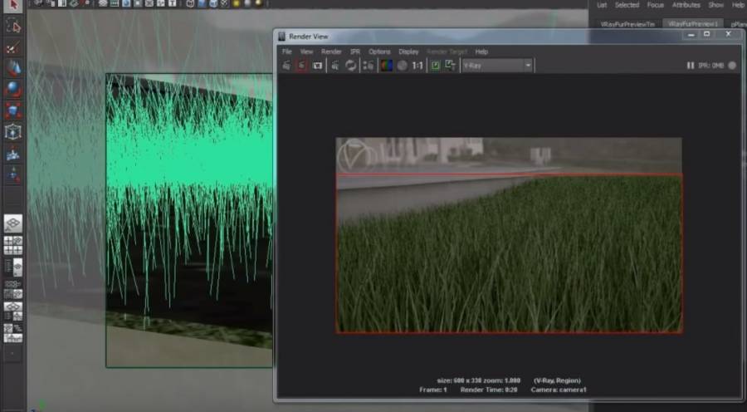The width and height of the screenshot is (747, 412).
Task: Refresh the IPR image
Action: pos(351,66)
